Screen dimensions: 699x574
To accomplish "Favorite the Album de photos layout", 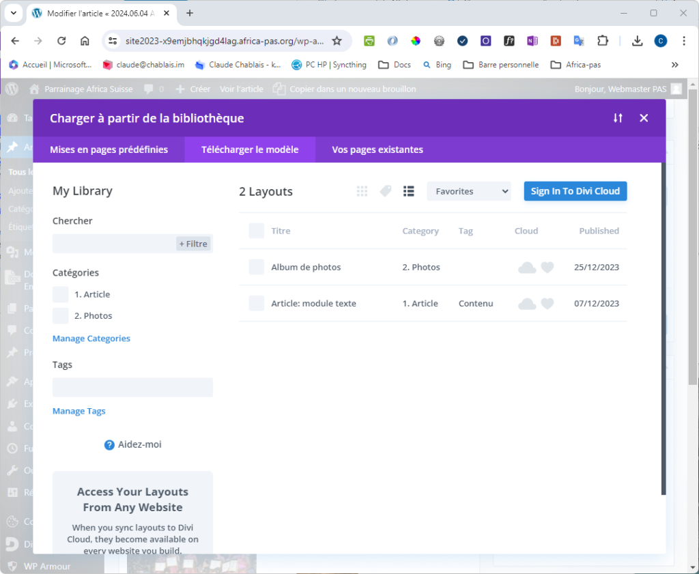I will pyautogui.click(x=547, y=268).
